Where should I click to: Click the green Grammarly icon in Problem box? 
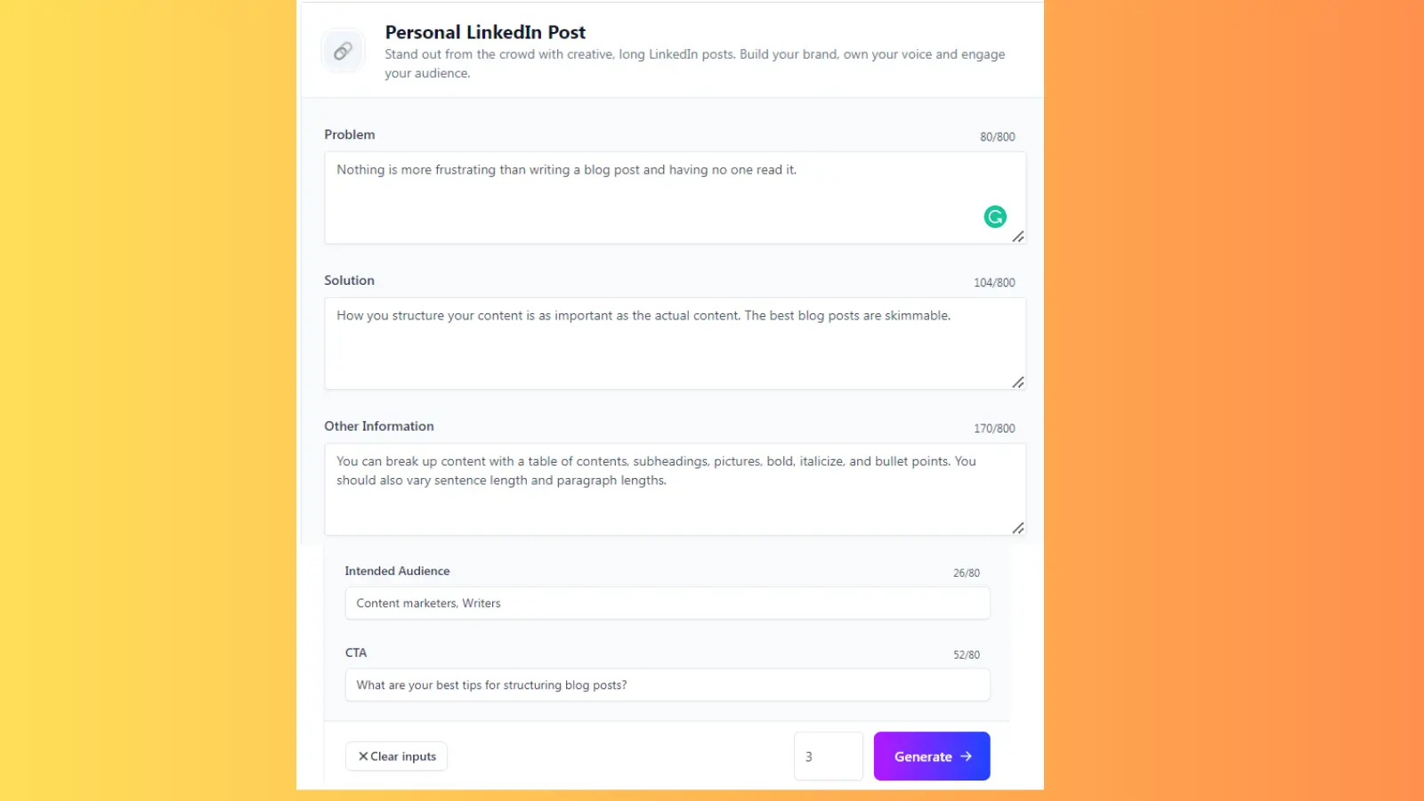point(995,216)
